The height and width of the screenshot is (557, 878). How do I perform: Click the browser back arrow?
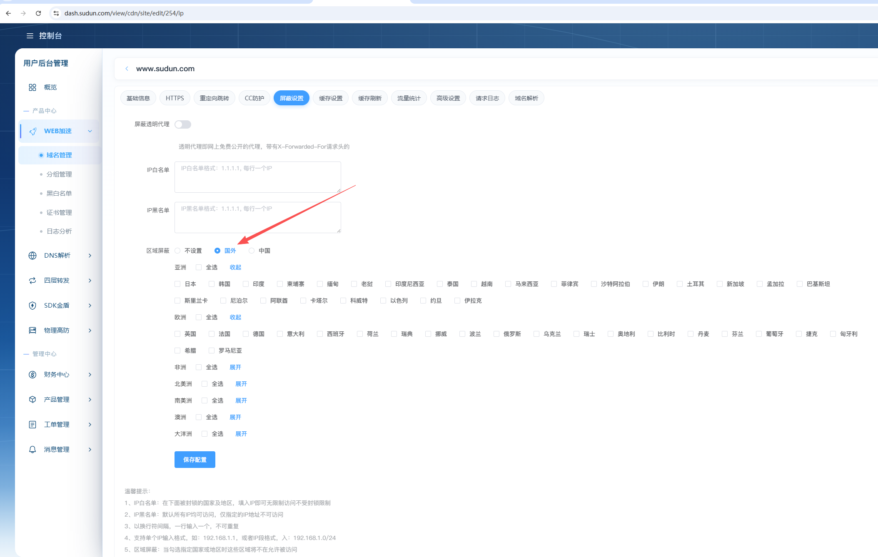coord(8,13)
